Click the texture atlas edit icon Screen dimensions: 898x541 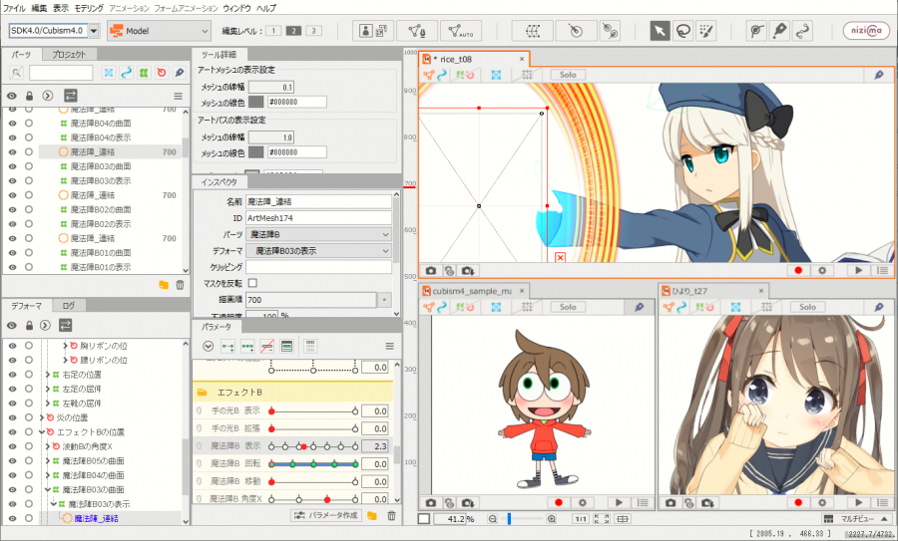(x=373, y=30)
